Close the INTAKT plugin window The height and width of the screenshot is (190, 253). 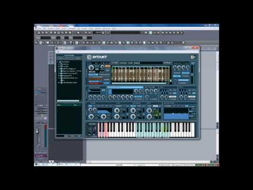coord(195,48)
